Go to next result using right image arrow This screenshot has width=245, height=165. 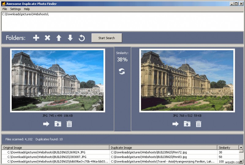tap(175, 124)
